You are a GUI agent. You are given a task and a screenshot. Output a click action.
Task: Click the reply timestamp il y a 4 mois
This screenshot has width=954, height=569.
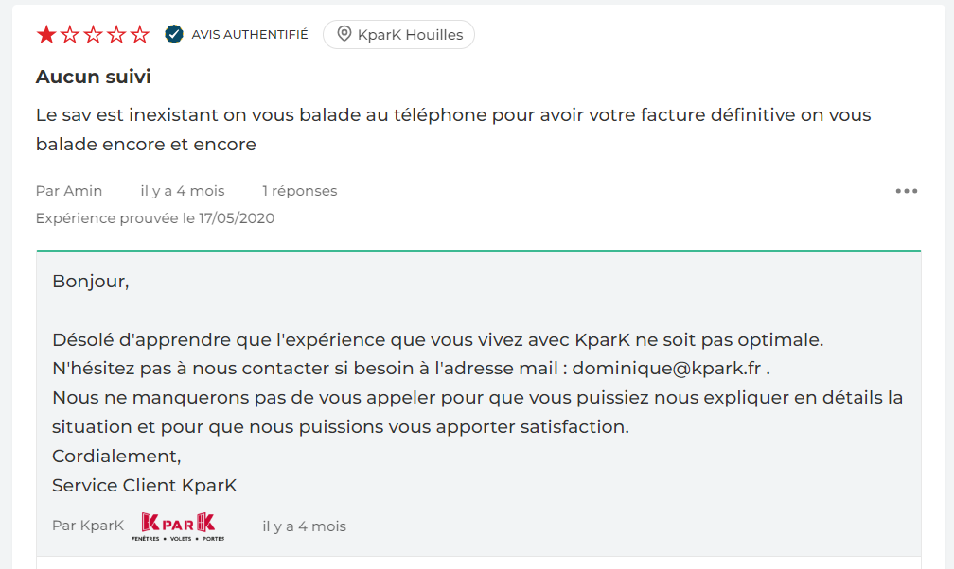[x=304, y=526]
